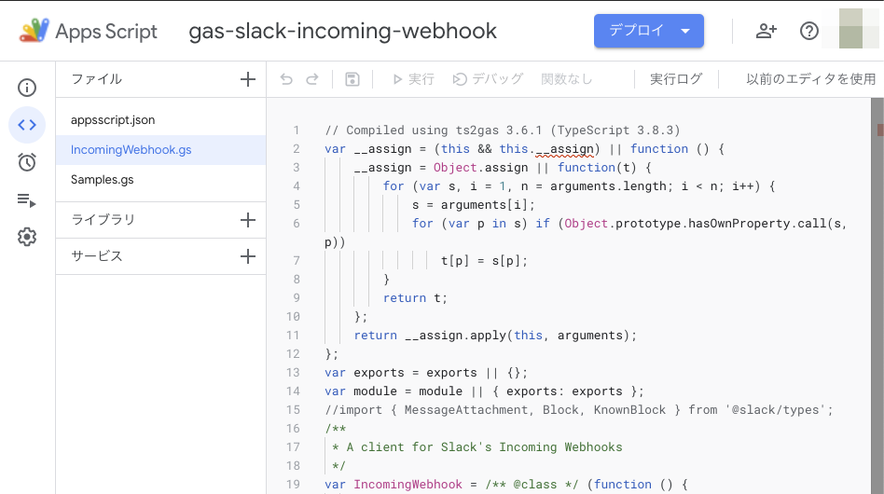Click the redo arrow in toolbar
Image resolution: width=884 pixels, height=494 pixels.
click(312, 79)
